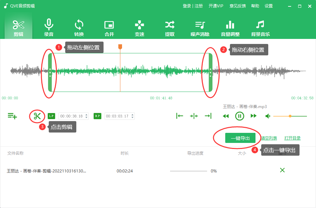The height and width of the screenshot is (208, 316).
Task: Open the 转换 conversion tool
Action: pos(79,27)
